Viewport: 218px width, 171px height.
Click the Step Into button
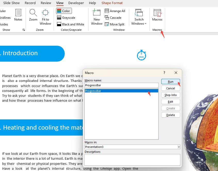point(171,95)
